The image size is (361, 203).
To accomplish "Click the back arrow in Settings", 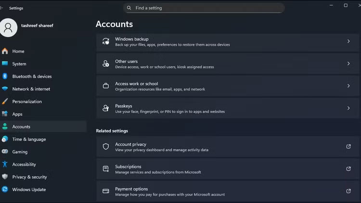I will coord(2,8).
